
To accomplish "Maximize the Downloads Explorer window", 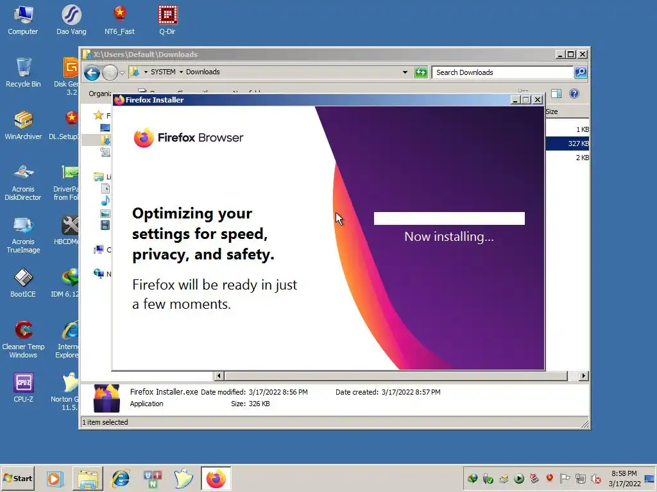I will tap(570, 54).
